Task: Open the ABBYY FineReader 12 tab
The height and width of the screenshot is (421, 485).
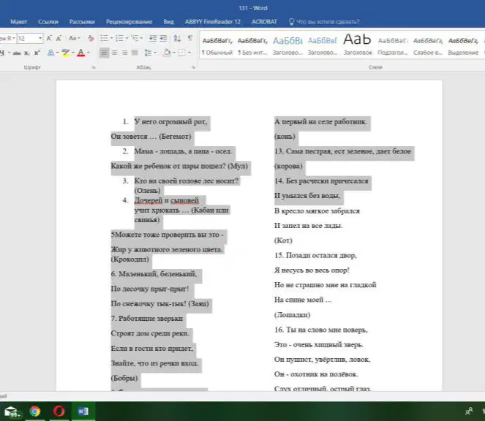Action: click(x=212, y=22)
